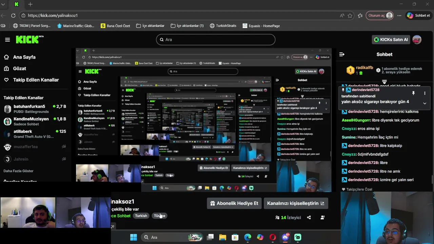This screenshot has width=434, height=244.
Task: Click the Turkish language tag
Action: tap(141, 216)
